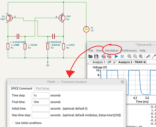Select the right capacitor between R3 and R4

click(x=54, y=36)
